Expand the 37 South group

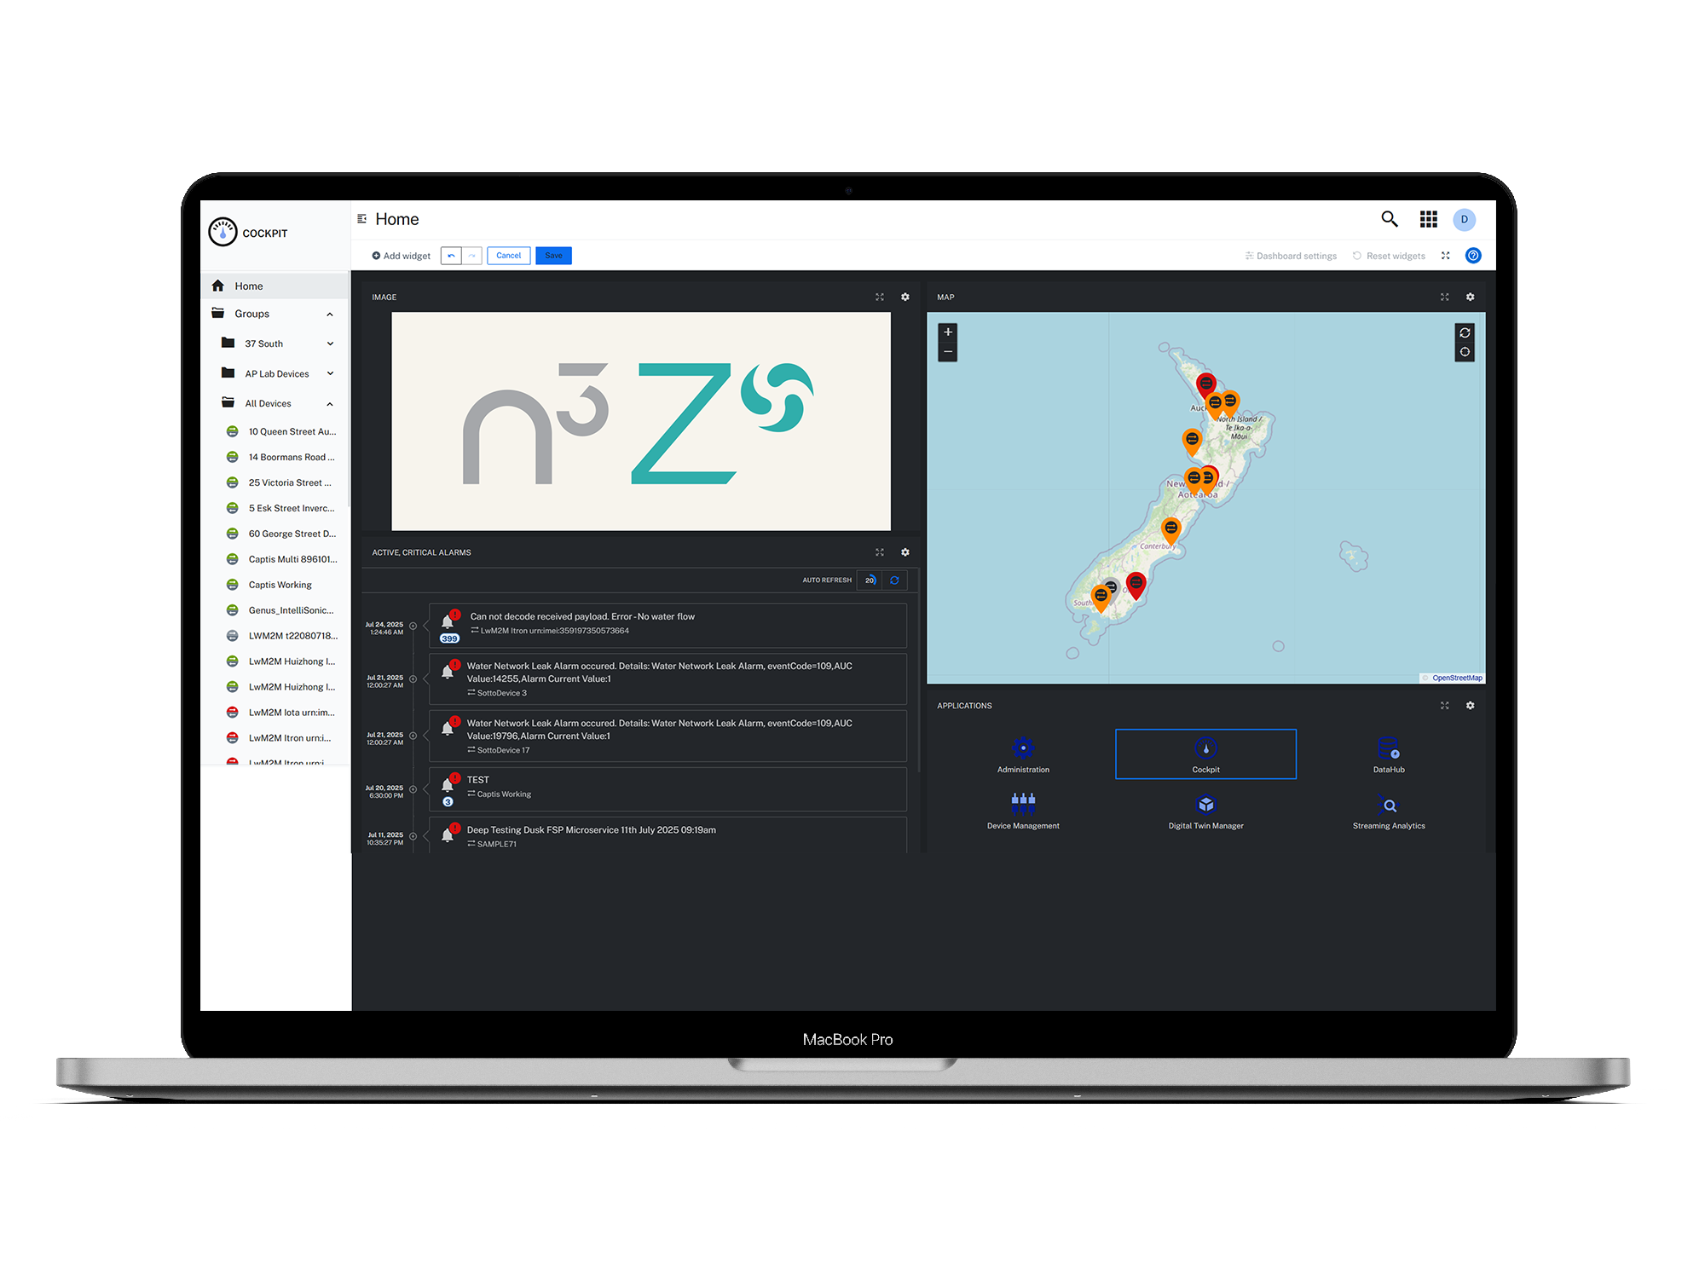click(x=330, y=344)
